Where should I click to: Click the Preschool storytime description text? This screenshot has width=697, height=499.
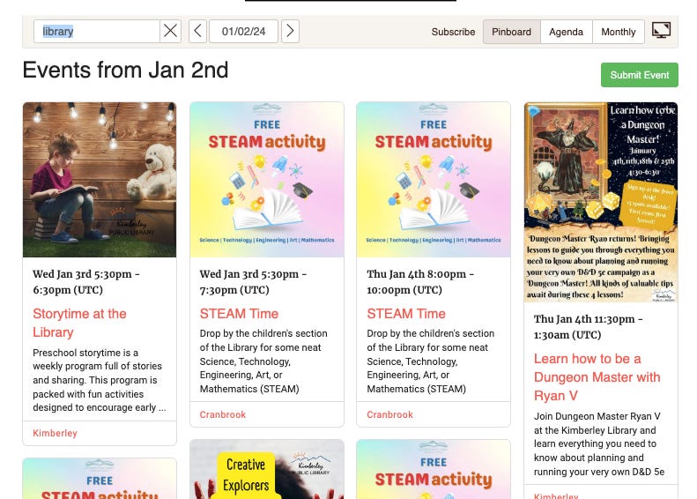click(x=100, y=380)
